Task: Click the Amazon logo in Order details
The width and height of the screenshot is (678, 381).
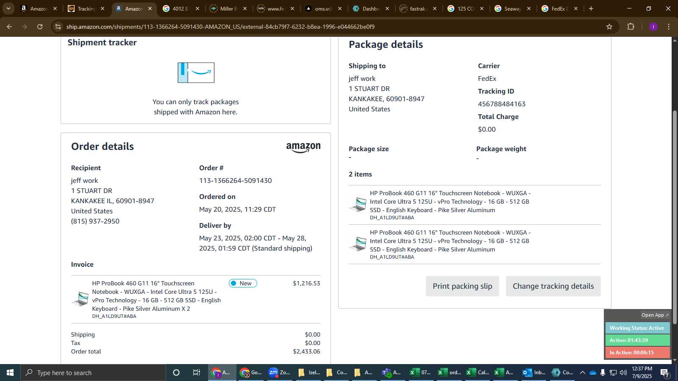Action: click(x=303, y=147)
